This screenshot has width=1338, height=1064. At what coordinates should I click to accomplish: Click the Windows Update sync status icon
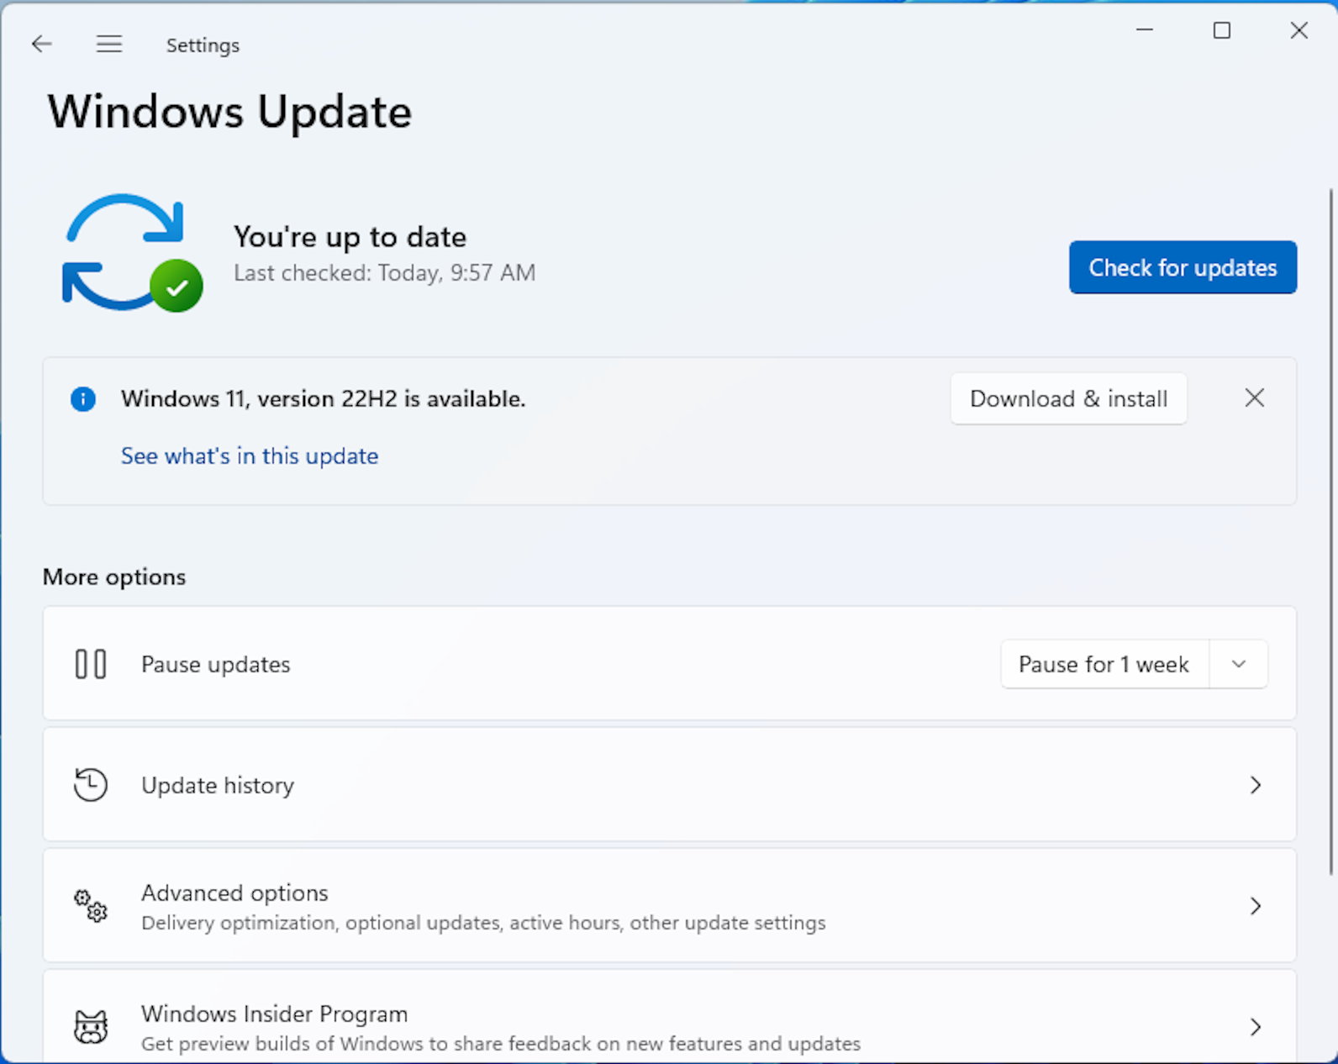133,252
